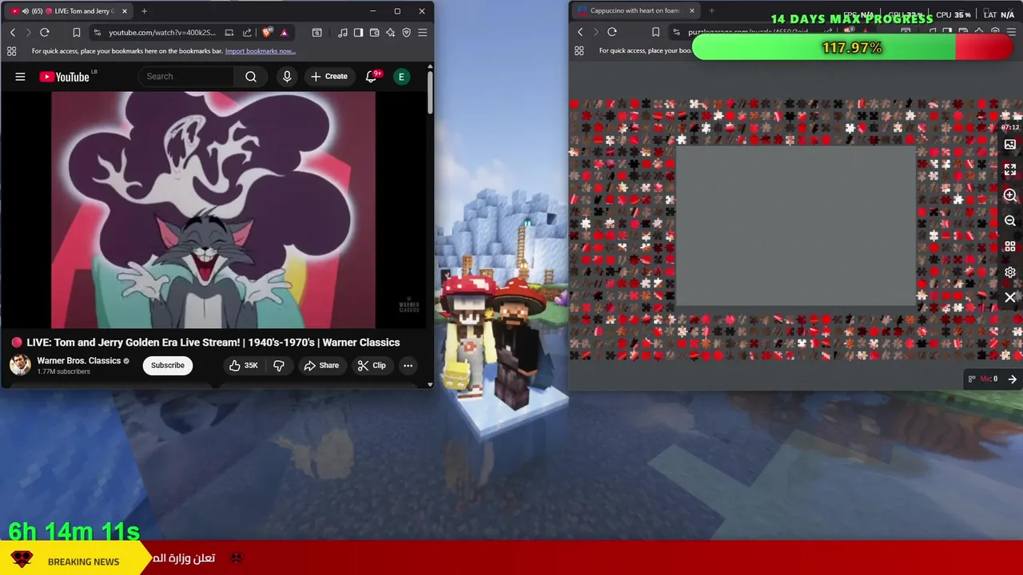Select the LIVE: Tom and Jerry tab
The width and height of the screenshot is (1023, 575).
click(x=68, y=11)
